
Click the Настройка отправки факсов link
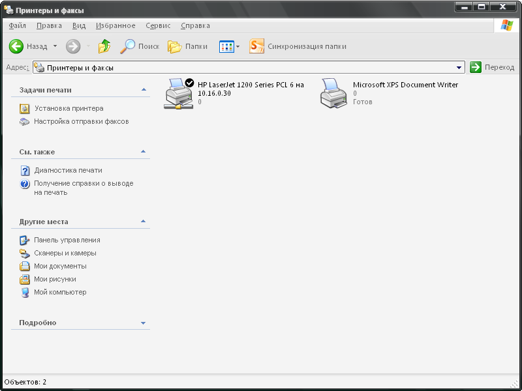(x=81, y=121)
